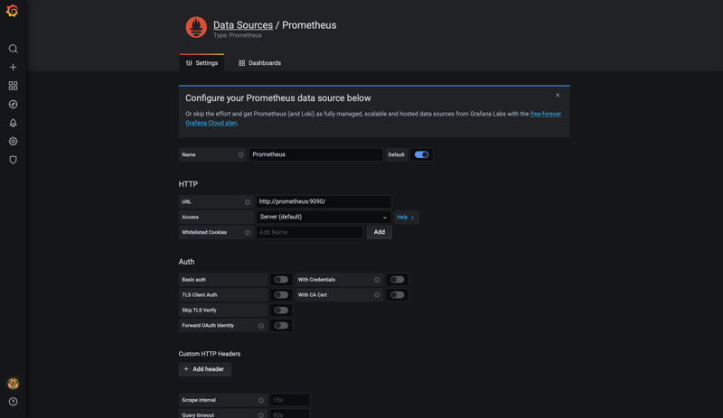Viewport: 723px width, 418px height.
Task: Click info icon beside Scrape interval
Action: (x=261, y=401)
